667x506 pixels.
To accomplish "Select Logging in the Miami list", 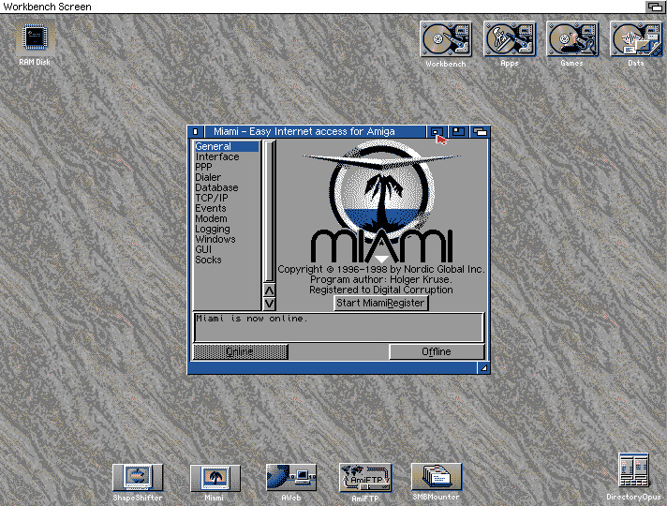I will 227,229.
